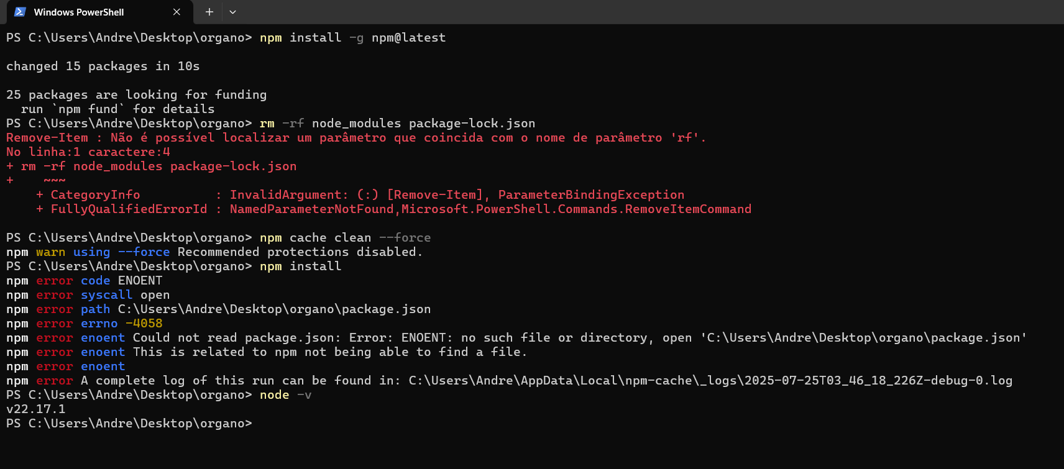Click the v22.17.1 version output

pos(36,409)
